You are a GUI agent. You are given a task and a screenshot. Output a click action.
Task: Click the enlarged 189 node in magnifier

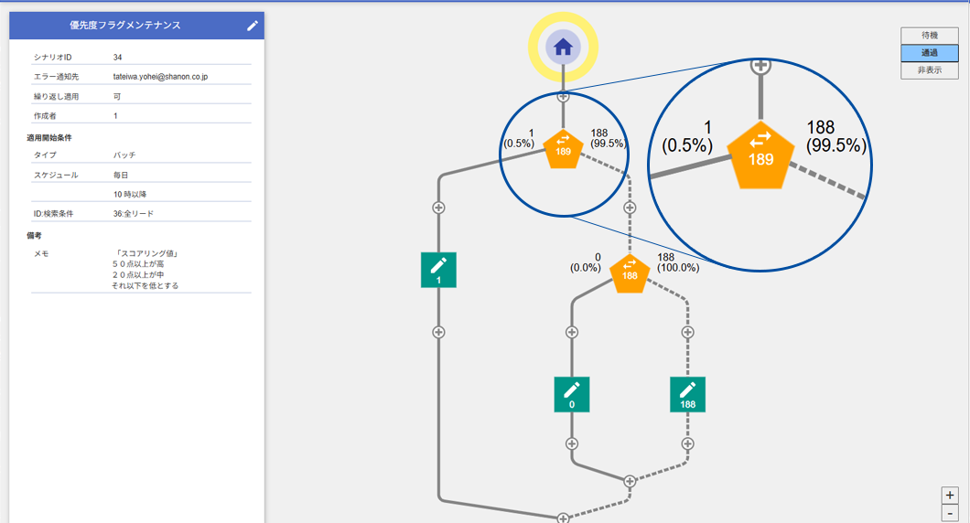pyautogui.click(x=760, y=152)
